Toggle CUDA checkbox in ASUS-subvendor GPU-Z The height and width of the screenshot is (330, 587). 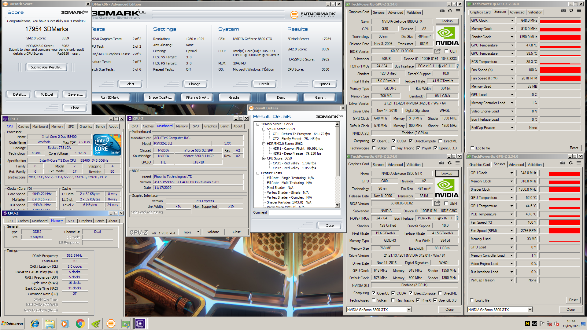(x=393, y=141)
